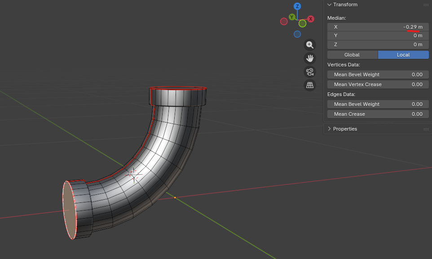Click the Median Z value field

(x=378, y=44)
